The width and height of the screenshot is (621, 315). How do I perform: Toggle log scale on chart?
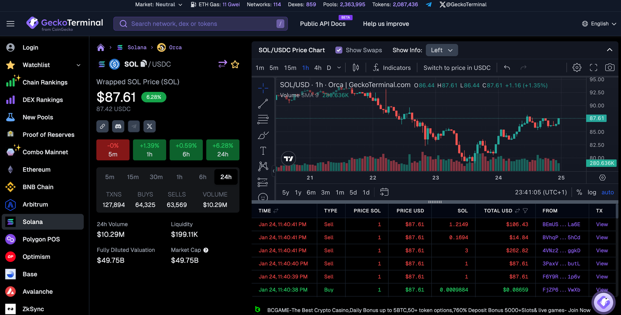(x=592, y=192)
